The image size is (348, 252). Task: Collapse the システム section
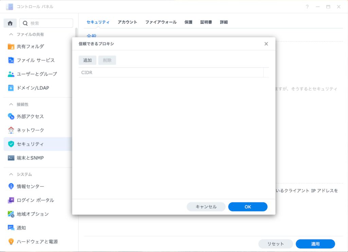pos(11,174)
